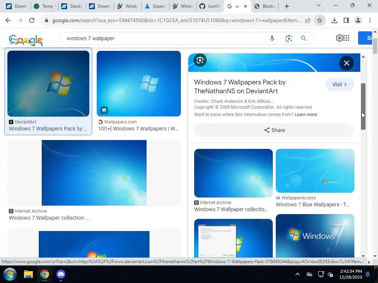Go to the Google home logo
The height and width of the screenshot is (283, 378).
tap(26, 40)
